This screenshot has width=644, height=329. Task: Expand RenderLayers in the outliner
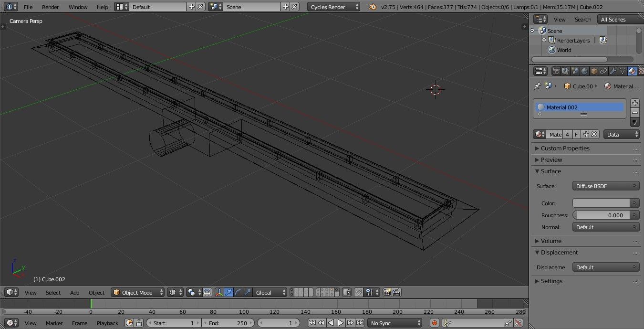(544, 40)
